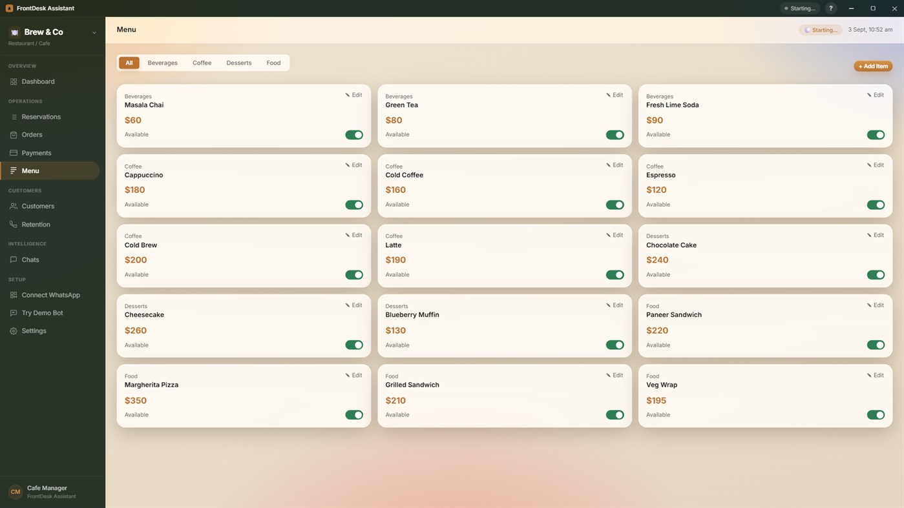The image size is (904, 508).
Task: Select the Connect WhatsApp sidebar icon
Action: point(14,295)
